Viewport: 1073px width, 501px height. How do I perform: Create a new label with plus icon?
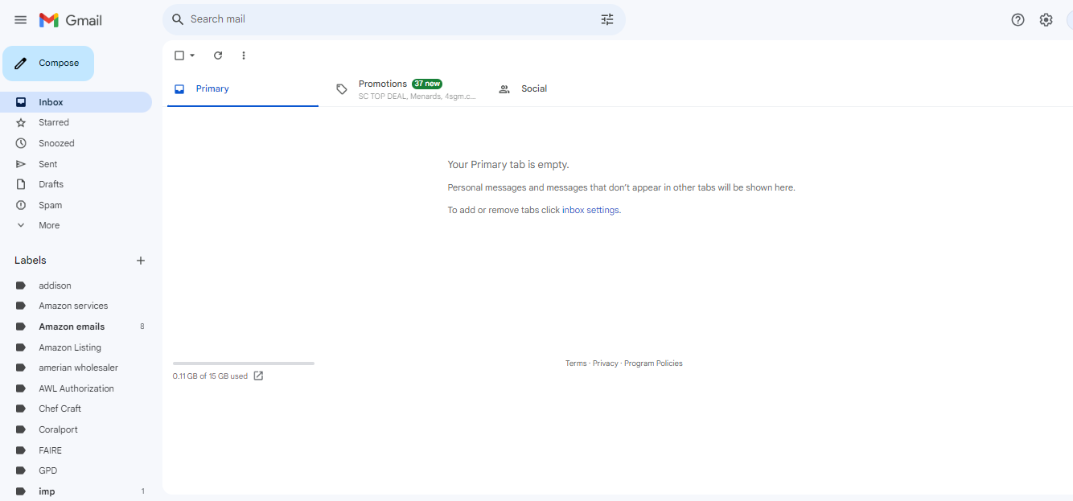(x=141, y=261)
